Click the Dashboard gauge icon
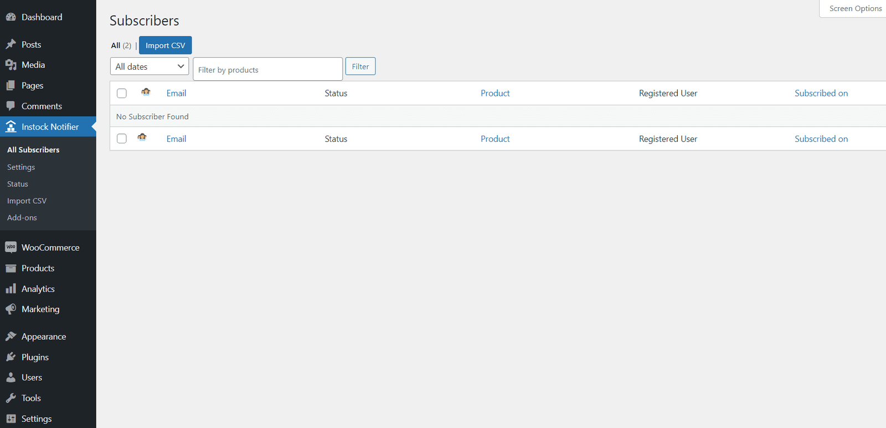Screen dimensions: 886x428 point(11,17)
